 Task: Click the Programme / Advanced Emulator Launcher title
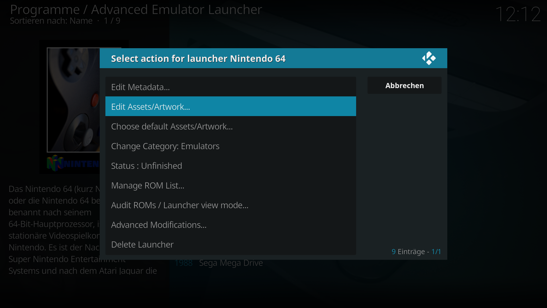coord(136,9)
